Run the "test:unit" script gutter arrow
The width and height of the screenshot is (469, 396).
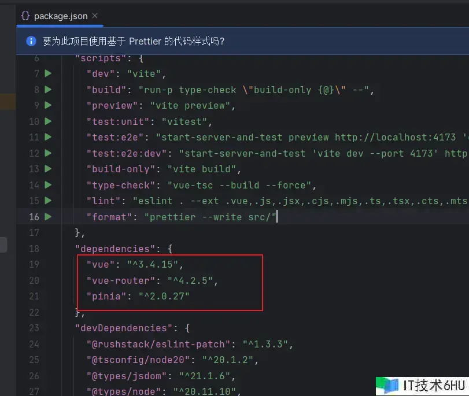48,121
